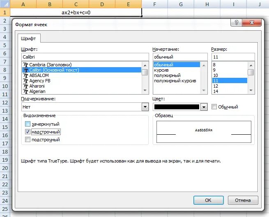Screen dimensions: 269x217
Task: Click the black color swatch
Action: point(177,107)
